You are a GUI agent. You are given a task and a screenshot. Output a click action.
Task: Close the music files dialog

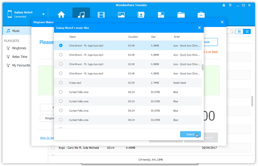tap(199, 28)
